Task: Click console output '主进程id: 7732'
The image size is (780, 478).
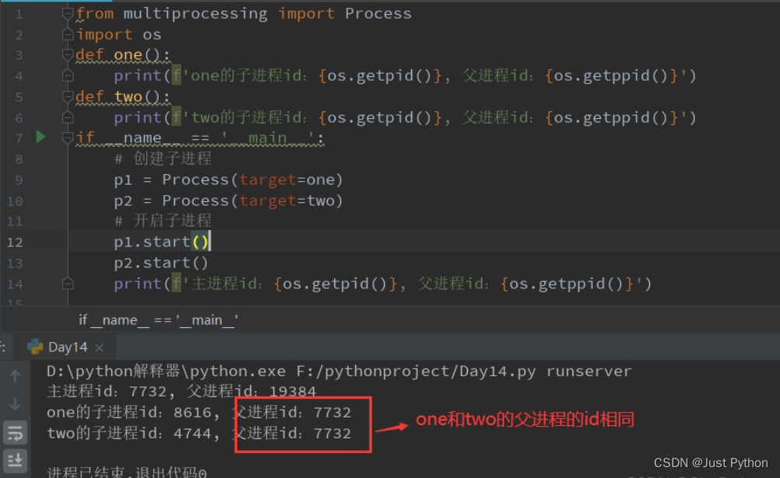Action: click(107, 392)
